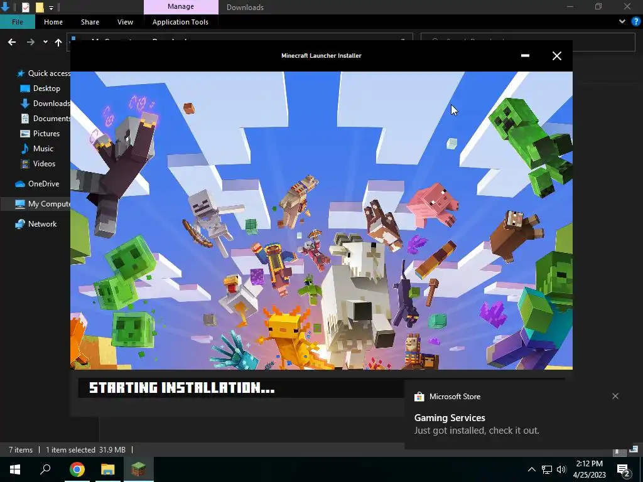This screenshot has width=643, height=482.
Task: Click the Minecraft installer taskbar icon
Action: click(x=139, y=469)
